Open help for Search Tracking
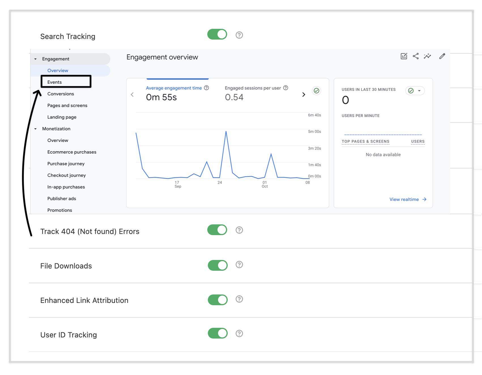 tap(239, 35)
